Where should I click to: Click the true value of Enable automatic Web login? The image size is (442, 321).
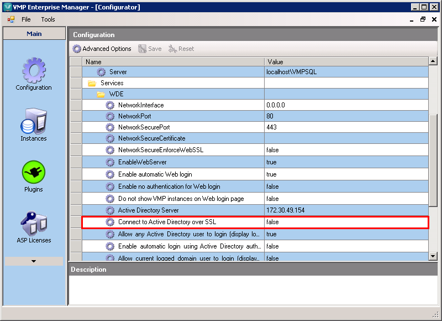pyautogui.click(x=271, y=174)
